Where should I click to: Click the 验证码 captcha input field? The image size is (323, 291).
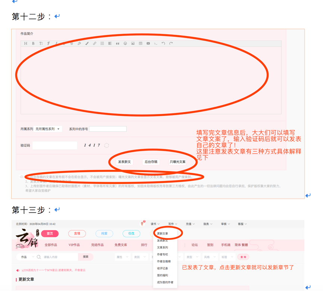point(55,145)
